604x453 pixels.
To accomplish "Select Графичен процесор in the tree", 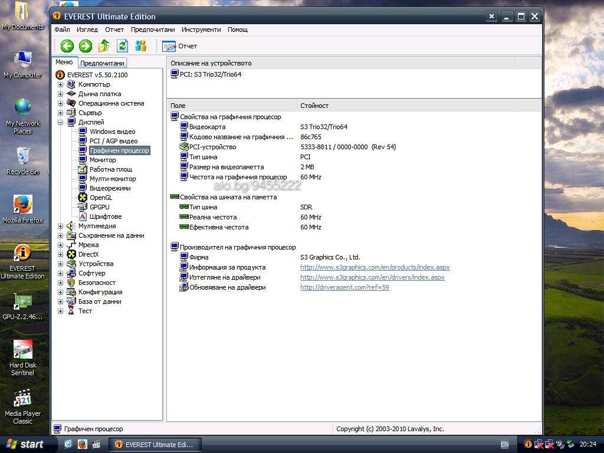I will coord(119,150).
